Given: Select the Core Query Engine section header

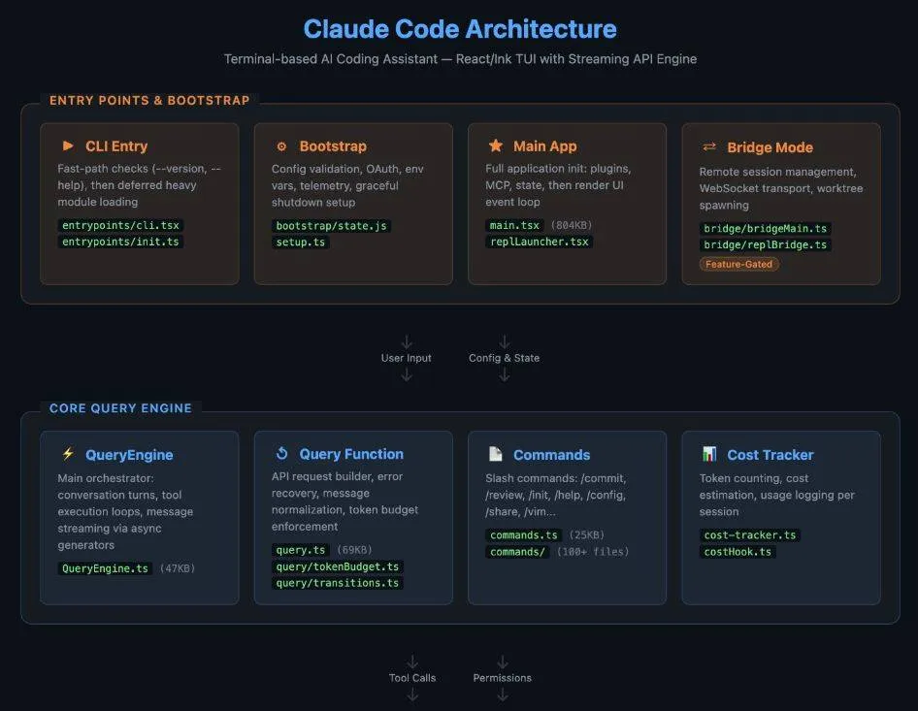Looking at the screenshot, I should coord(120,408).
